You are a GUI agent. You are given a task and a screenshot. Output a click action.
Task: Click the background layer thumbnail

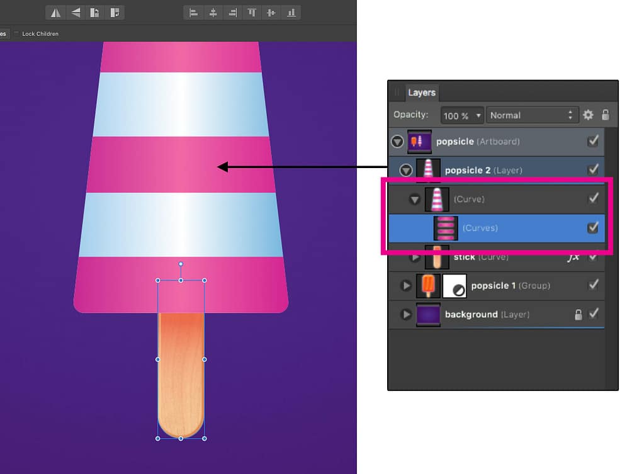(x=428, y=315)
